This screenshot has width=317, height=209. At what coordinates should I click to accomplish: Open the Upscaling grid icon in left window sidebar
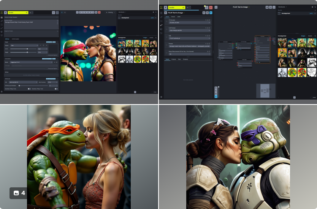(2, 25)
